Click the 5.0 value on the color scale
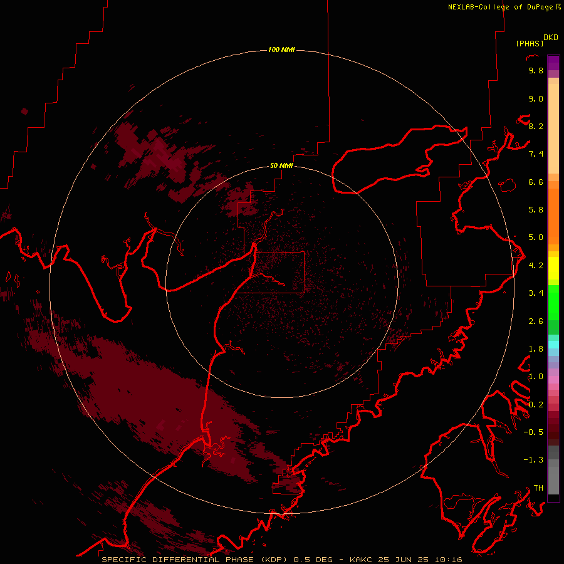Screen dimensions: 564x564 (x=536, y=238)
